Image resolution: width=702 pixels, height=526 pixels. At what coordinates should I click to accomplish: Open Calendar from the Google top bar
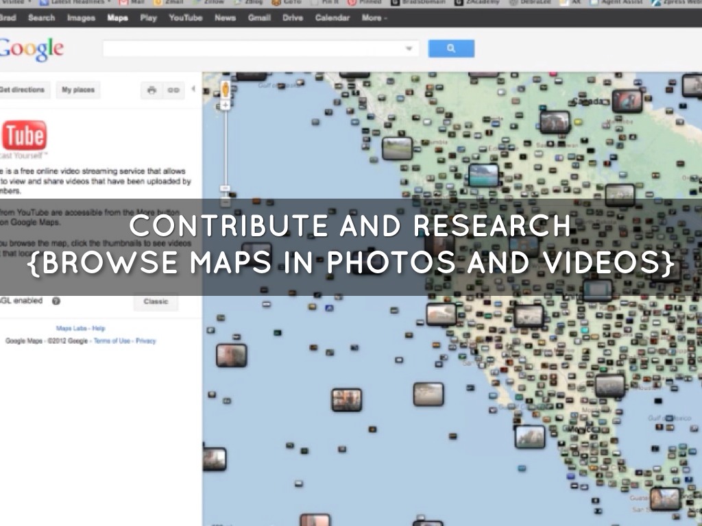(332, 18)
